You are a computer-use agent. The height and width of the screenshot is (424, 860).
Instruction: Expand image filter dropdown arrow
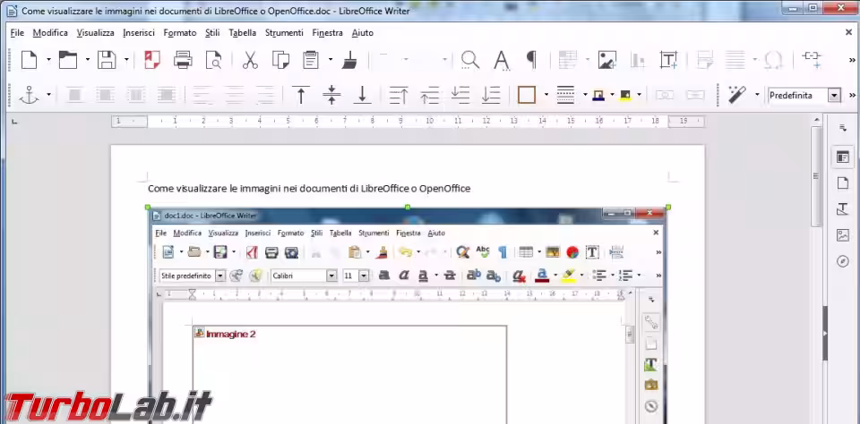pos(757,95)
